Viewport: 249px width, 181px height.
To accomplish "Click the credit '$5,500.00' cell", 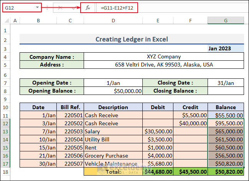I will pos(190,115).
